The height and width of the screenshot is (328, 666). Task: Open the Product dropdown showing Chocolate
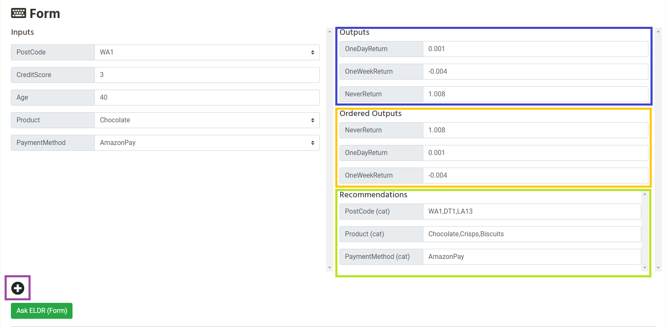(x=207, y=120)
